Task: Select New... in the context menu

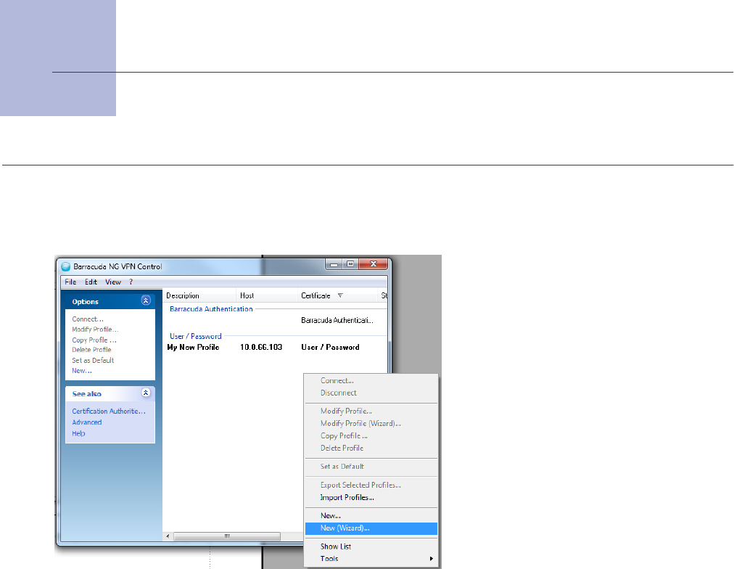Action: click(371, 515)
